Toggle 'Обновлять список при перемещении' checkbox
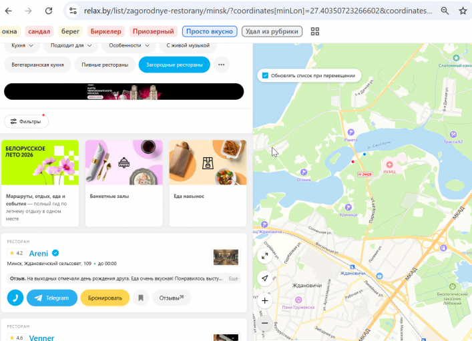The image size is (472, 341). point(265,76)
